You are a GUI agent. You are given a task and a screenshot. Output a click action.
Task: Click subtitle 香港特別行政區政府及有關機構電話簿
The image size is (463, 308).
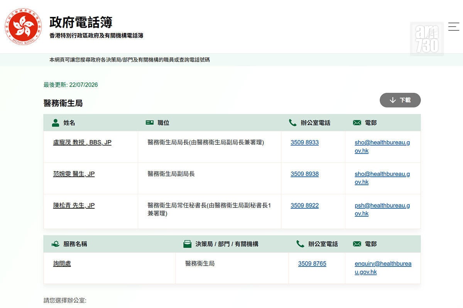tap(96, 36)
